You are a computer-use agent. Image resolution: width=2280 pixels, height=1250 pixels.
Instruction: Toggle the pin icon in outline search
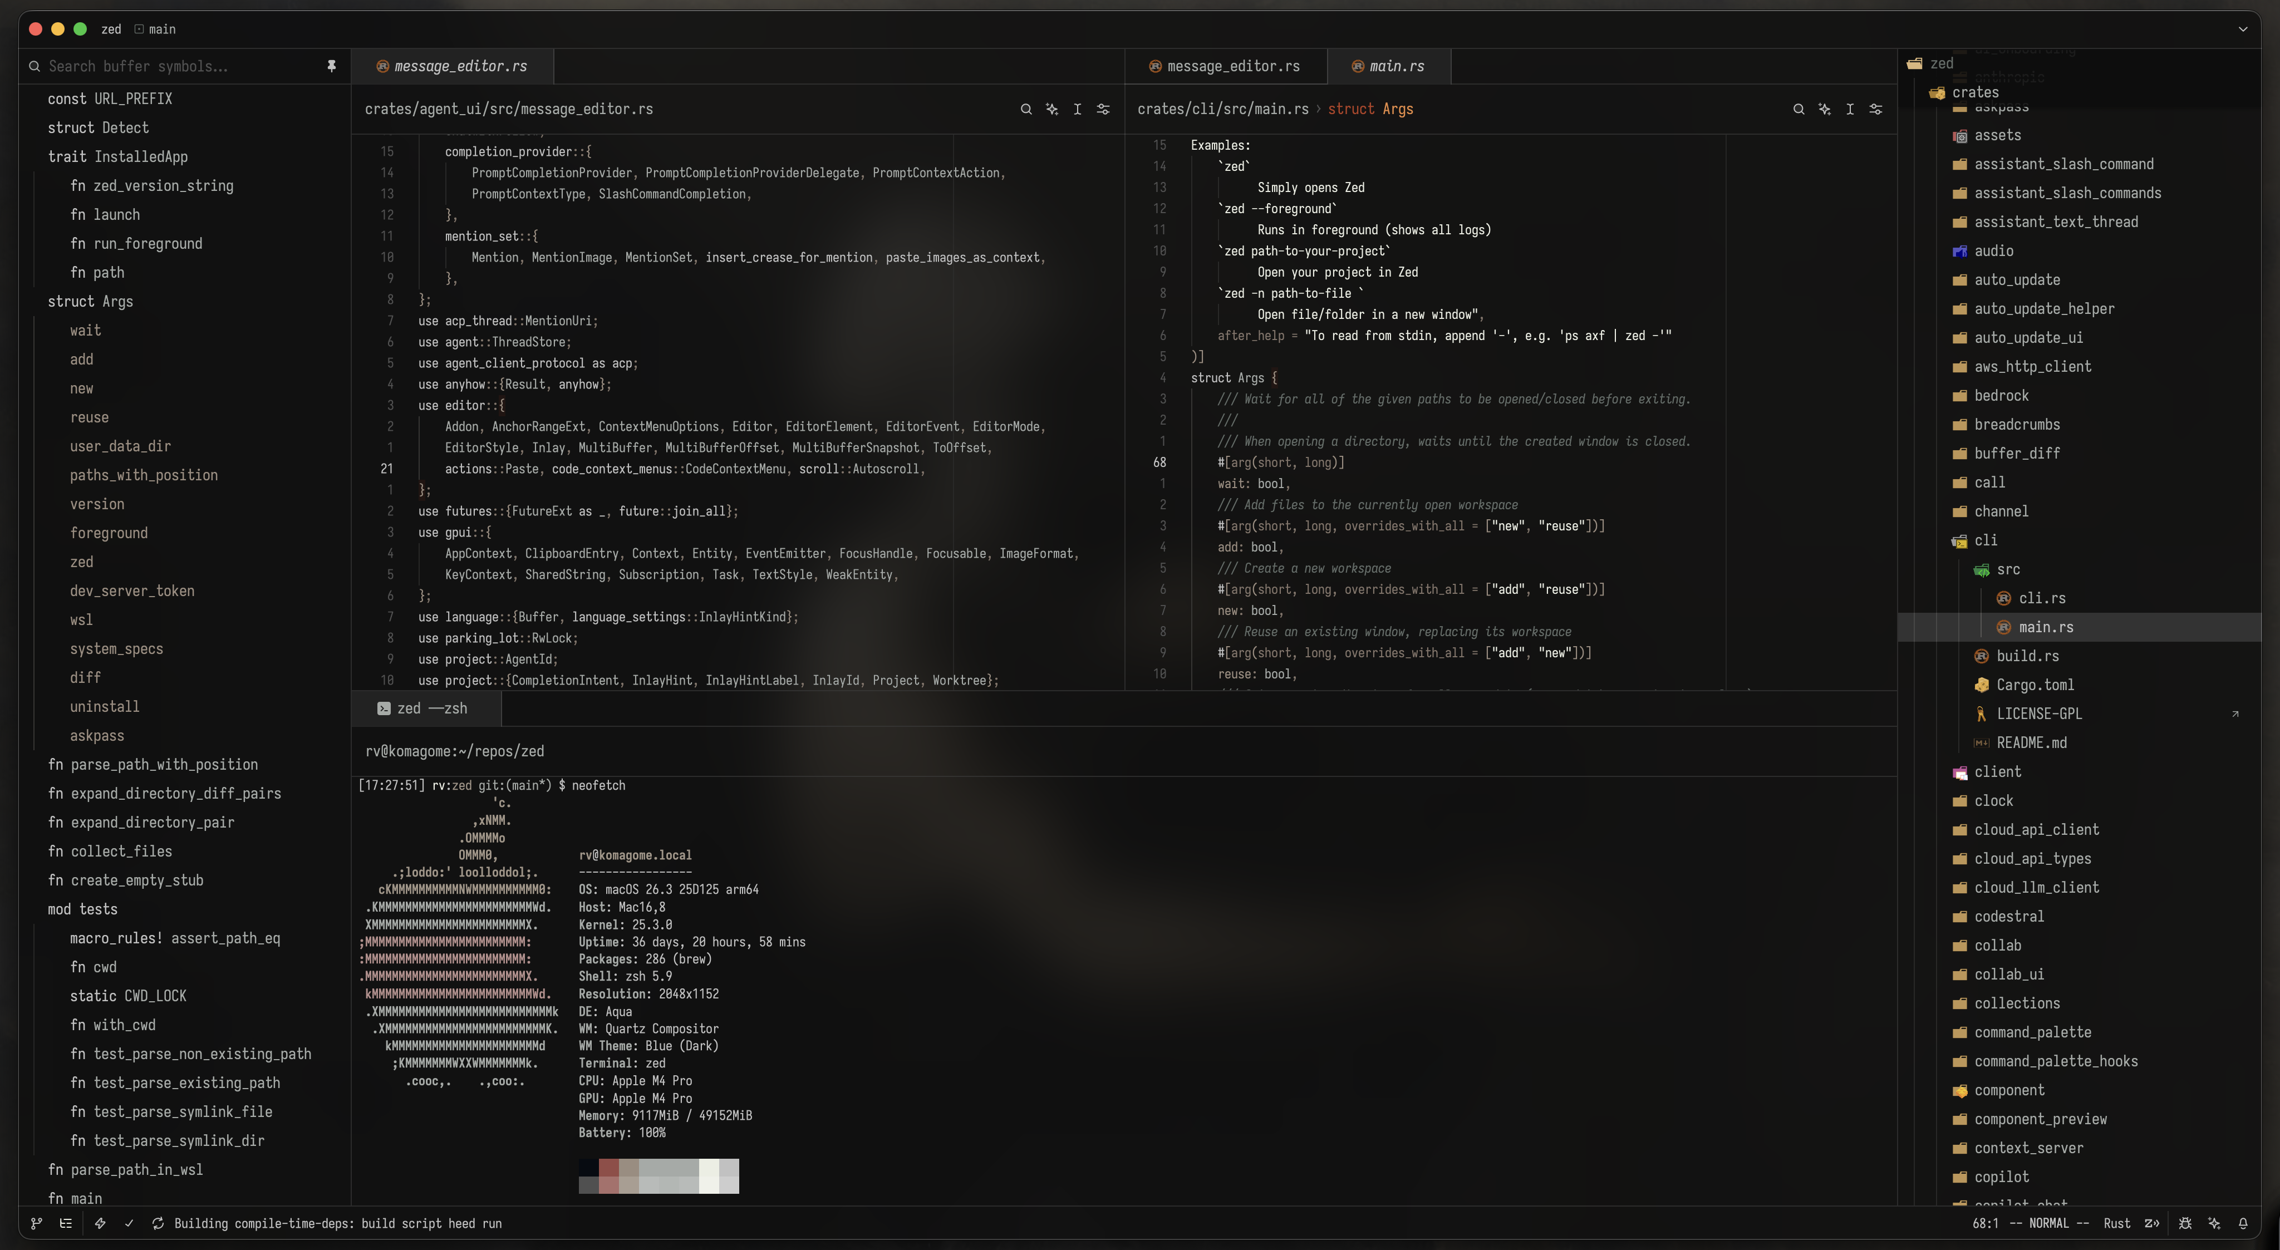coord(331,66)
